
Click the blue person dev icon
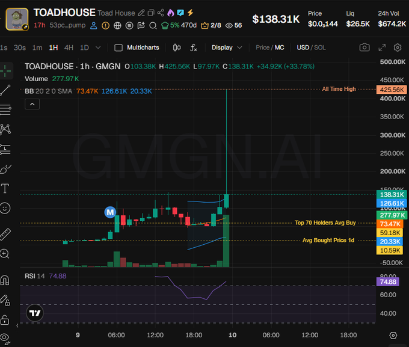click(94, 26)
